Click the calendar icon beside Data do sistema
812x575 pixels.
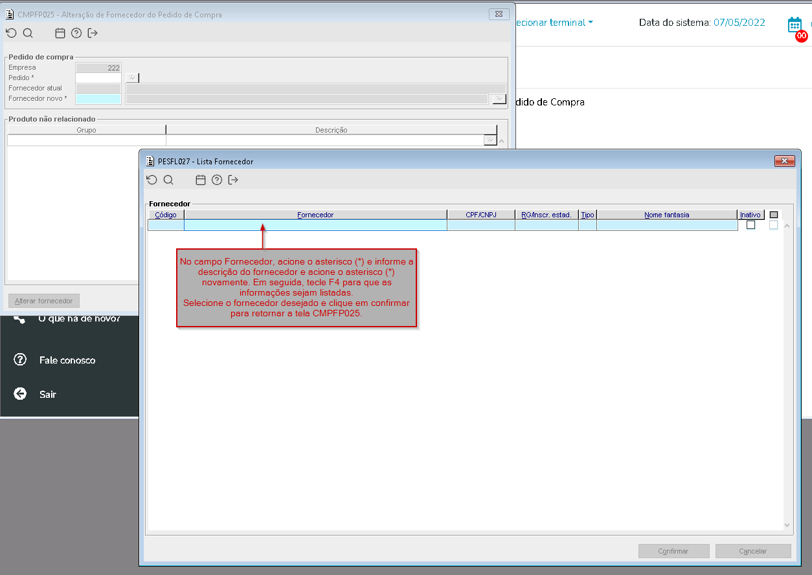[x=795, y=25]
